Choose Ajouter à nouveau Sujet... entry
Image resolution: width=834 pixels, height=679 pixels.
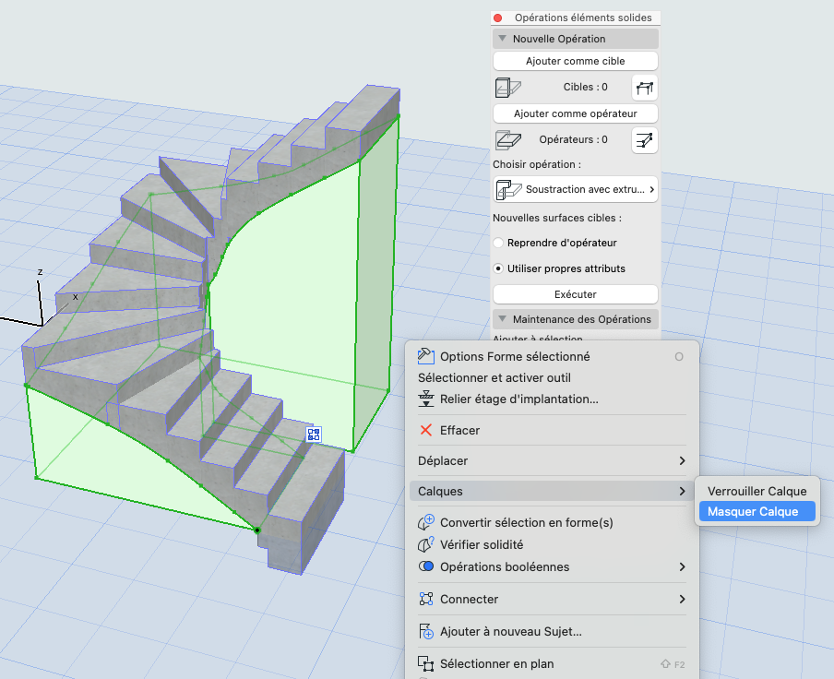tap(552, 631)
